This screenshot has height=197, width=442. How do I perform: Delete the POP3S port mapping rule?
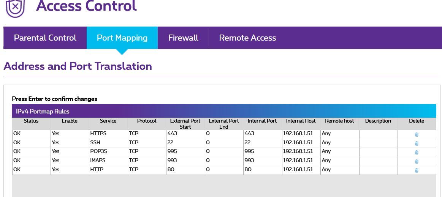tap(417, 152)
